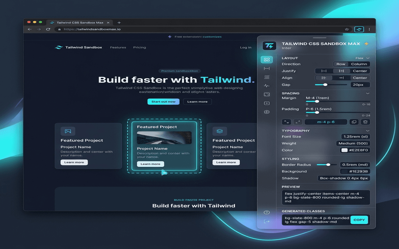Click the layers icon on third Featured Project card
This screenshot has width=399, height=249.
pyautogui.click(x=220, y=131)
